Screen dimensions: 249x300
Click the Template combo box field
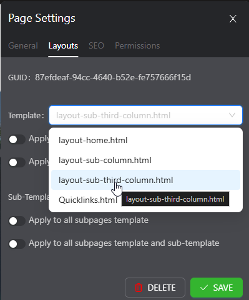145,115
